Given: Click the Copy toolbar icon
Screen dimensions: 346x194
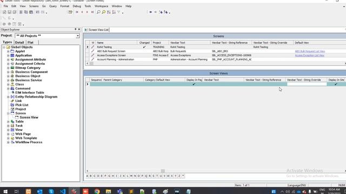Looking at the screenshot, I should point(26,12).
